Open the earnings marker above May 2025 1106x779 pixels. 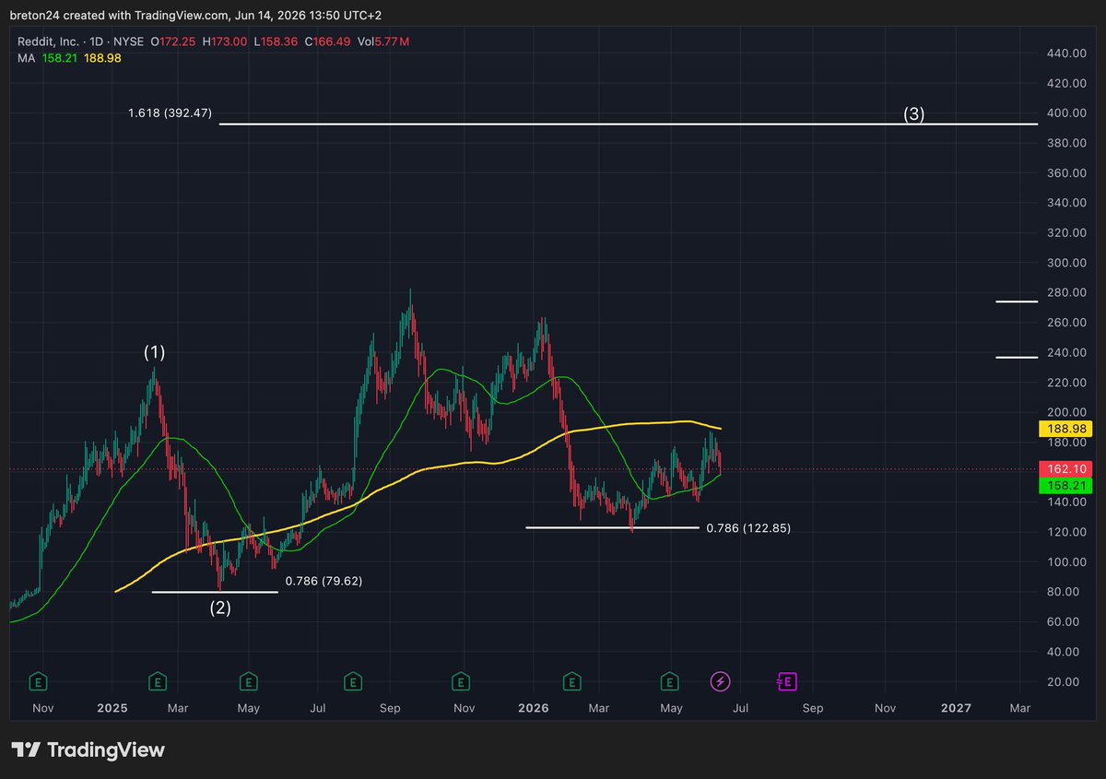248,681
